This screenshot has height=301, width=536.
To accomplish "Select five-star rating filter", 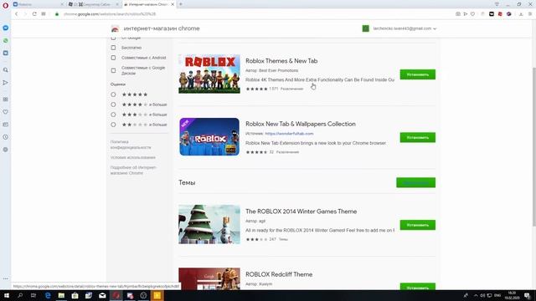I will coord(113,94).
